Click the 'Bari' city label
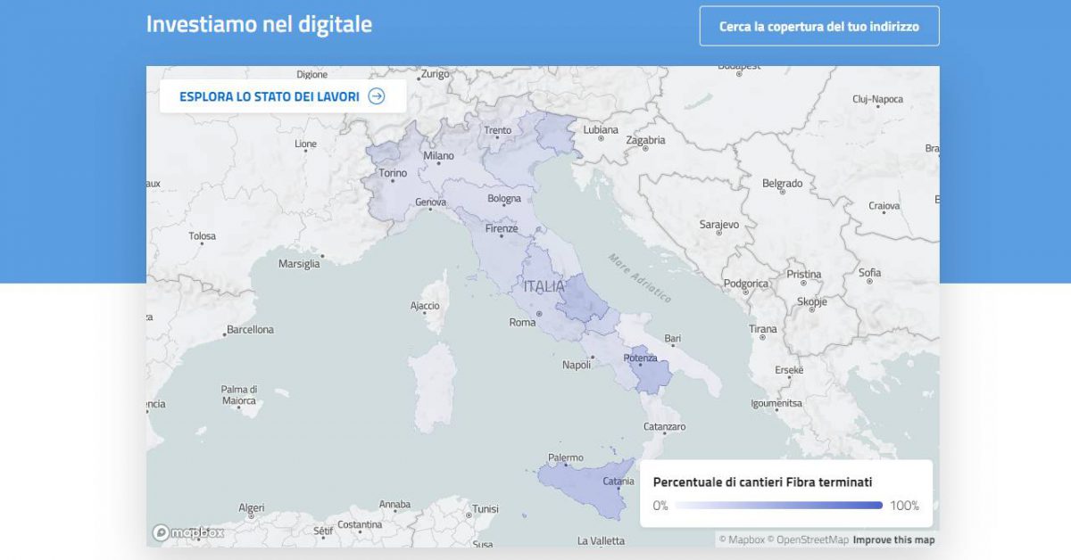This screenshot has width=1071, height=560. [673, 339]
